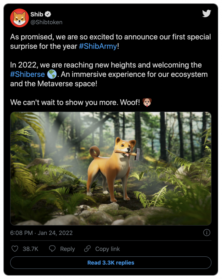Select the Copy link text
Screen dimensions: 222x279
point(107,249)
